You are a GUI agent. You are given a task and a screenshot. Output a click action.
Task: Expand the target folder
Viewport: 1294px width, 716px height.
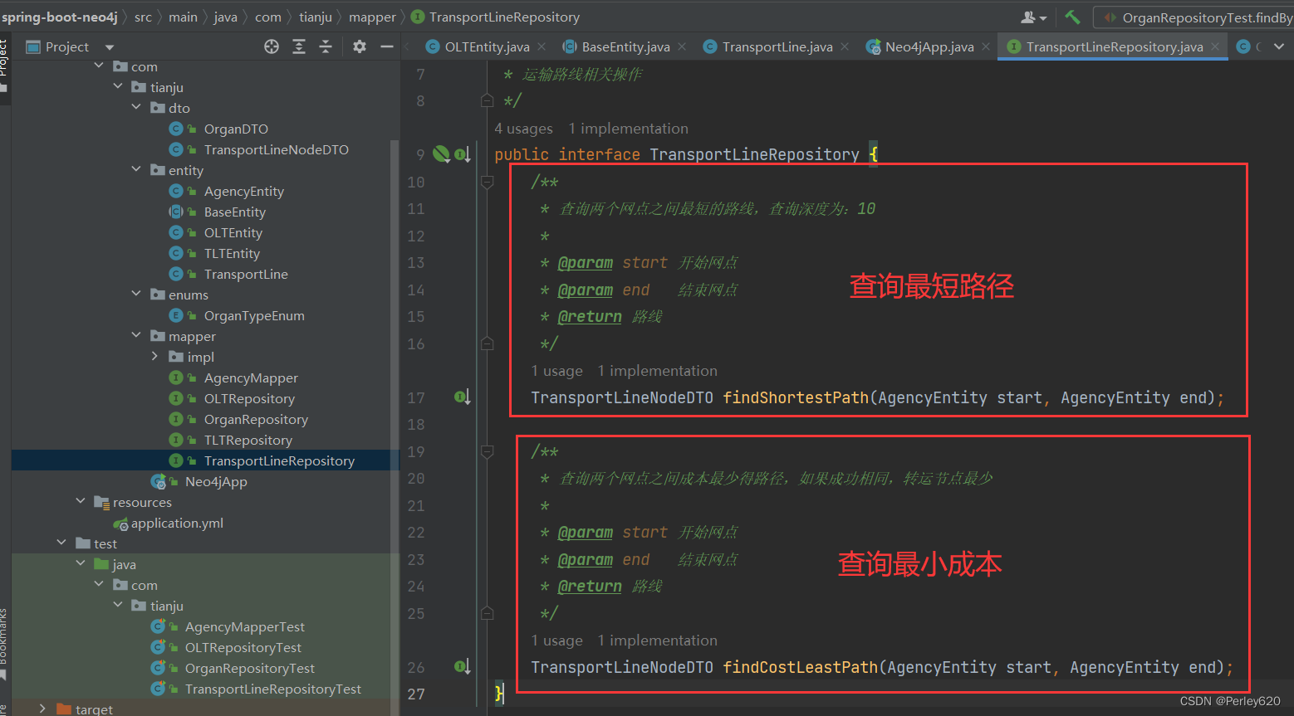coord(42,709)
